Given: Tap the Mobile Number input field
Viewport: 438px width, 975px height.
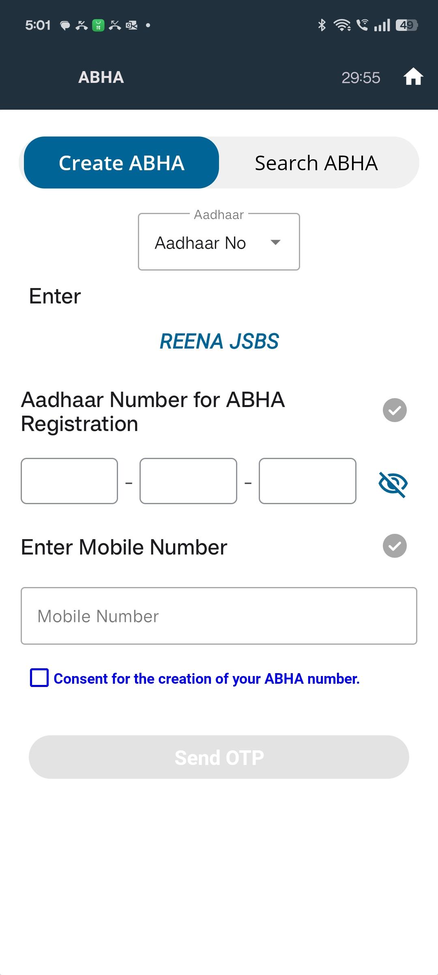Looking at the screenshot, I should coord(219,616).
